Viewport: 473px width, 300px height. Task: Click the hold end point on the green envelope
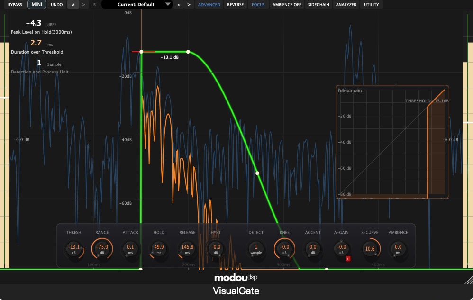pos(188,52)
